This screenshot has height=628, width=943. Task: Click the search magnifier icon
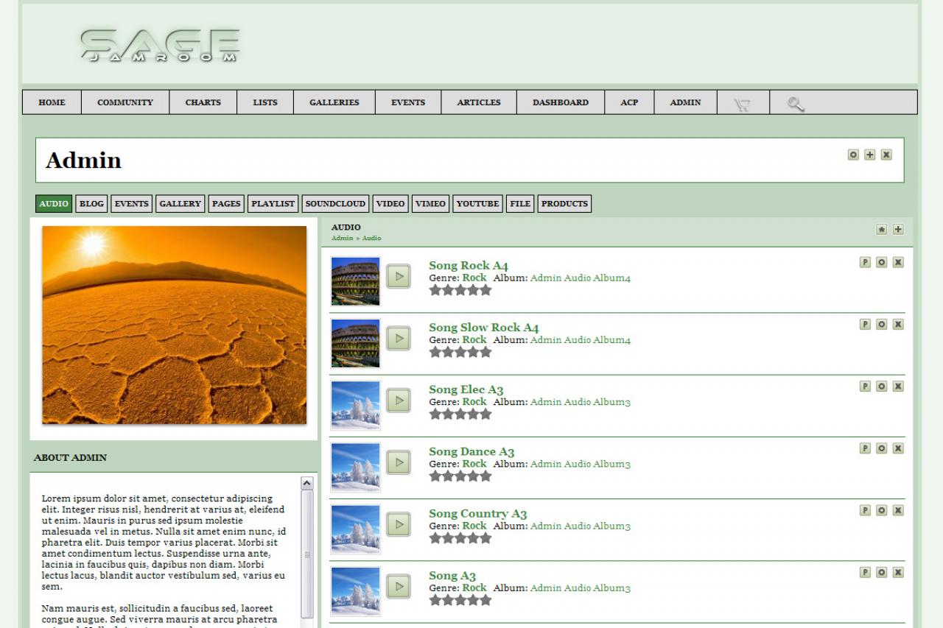[795, 104]
